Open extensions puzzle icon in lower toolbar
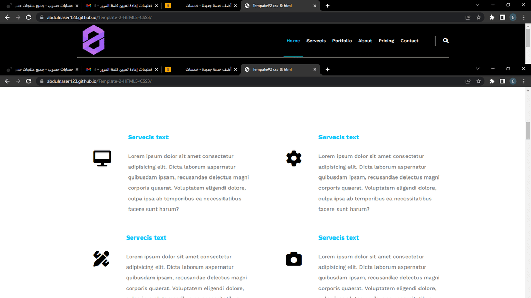This screenshot has width=531, height=298. click(492, 81)
